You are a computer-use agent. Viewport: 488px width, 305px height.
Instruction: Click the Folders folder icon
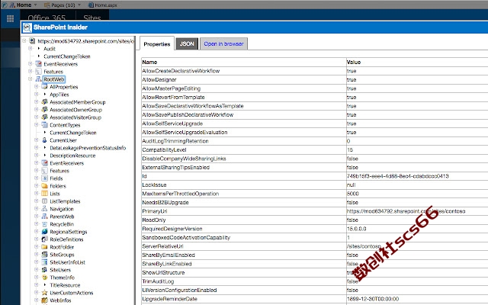point(44,186)
